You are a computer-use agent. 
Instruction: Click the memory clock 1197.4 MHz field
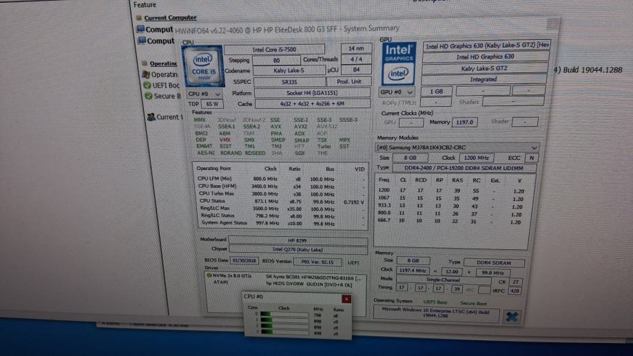(x=412, y=271)
